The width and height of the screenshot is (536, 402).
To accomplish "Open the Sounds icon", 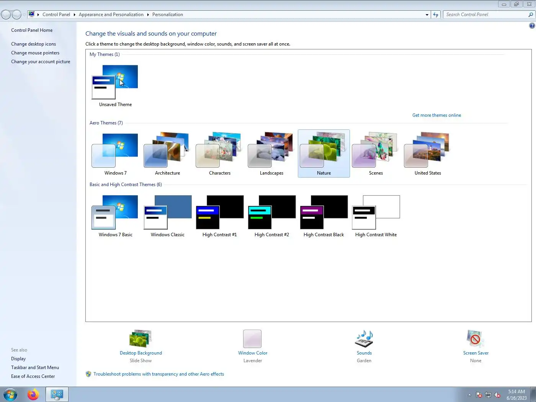I will [364, 339].
